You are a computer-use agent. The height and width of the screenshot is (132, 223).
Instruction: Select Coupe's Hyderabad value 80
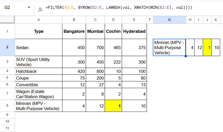point(134,78)
